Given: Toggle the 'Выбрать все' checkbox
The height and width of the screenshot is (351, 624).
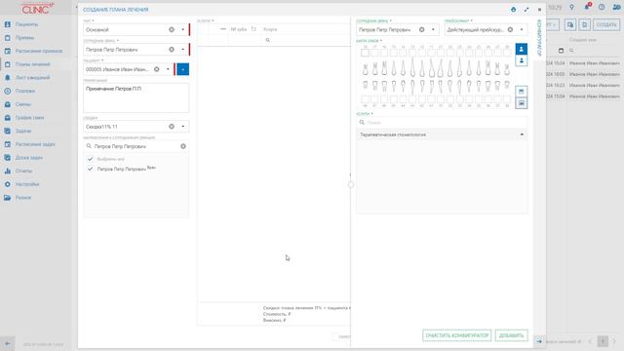Looking at the screenshot, I should click(90, 159).
